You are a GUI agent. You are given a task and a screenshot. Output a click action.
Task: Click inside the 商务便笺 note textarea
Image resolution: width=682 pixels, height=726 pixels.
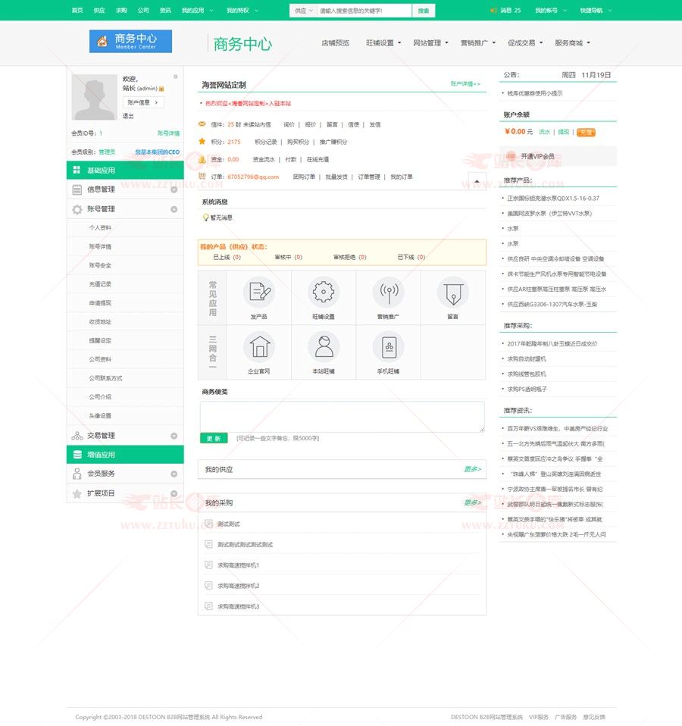pyautogui.click(x=342, y=417)
